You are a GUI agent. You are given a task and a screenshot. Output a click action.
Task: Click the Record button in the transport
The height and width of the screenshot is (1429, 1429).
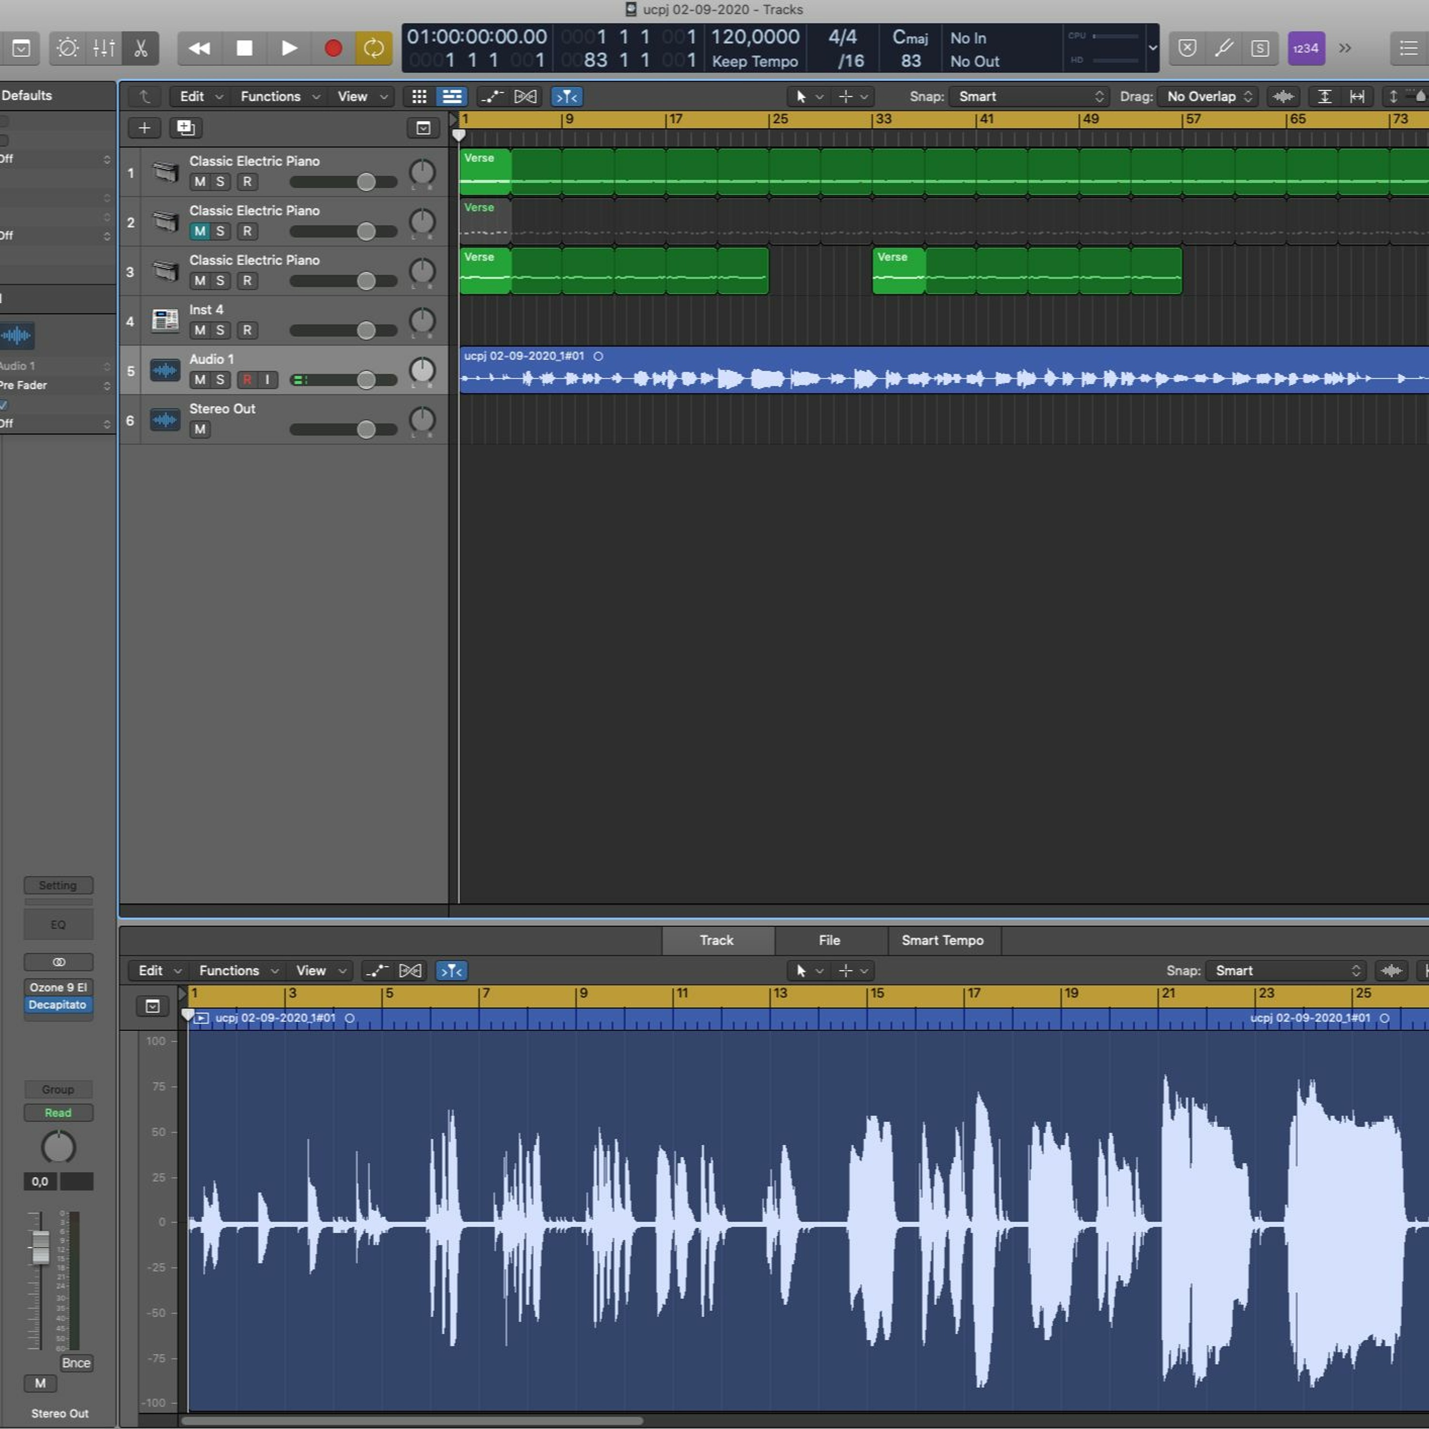(x=333, y=49)
